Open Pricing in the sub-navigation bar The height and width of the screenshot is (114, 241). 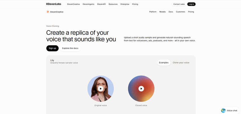(x=191, y=12)
